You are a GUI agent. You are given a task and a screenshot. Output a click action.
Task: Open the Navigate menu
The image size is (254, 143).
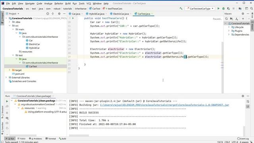[x=30, y=4]
